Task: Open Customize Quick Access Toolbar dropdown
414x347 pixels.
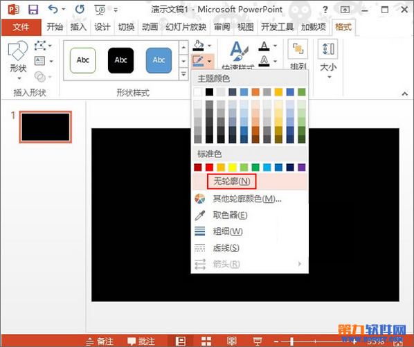Action: (x=116, y=10)
